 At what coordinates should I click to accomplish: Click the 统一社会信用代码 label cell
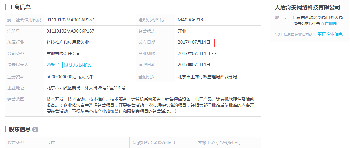pos(24,20)
